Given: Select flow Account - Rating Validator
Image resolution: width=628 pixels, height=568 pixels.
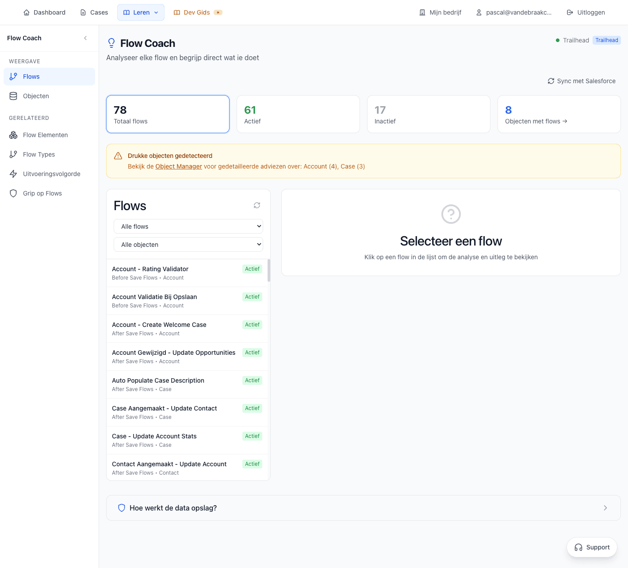Looking at the screenshot, I should point(187,273).
